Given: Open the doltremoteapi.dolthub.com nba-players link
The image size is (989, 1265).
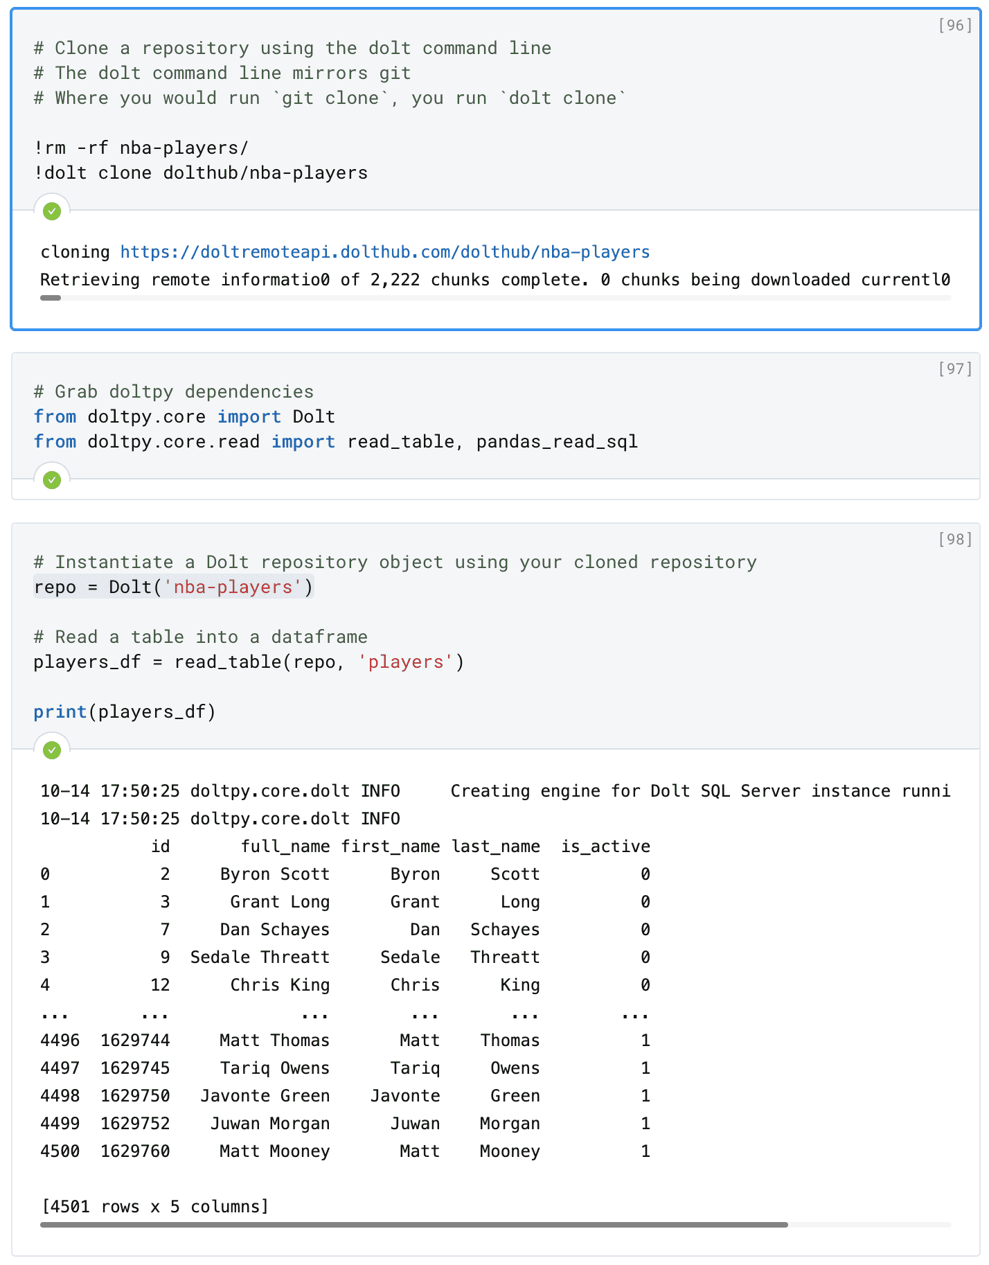Looking at the screenshot, I should [x=385, y=252].
